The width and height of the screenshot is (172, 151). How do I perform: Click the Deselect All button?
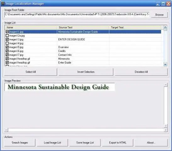141,72
